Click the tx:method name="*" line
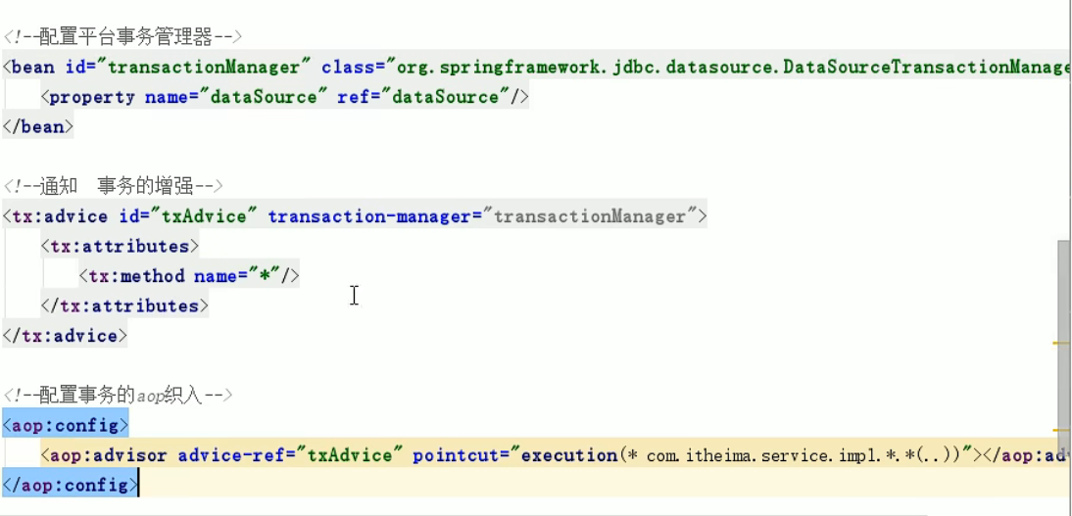Image resolution: width=1072 pixels, height=516 pixels. (189, 276)
